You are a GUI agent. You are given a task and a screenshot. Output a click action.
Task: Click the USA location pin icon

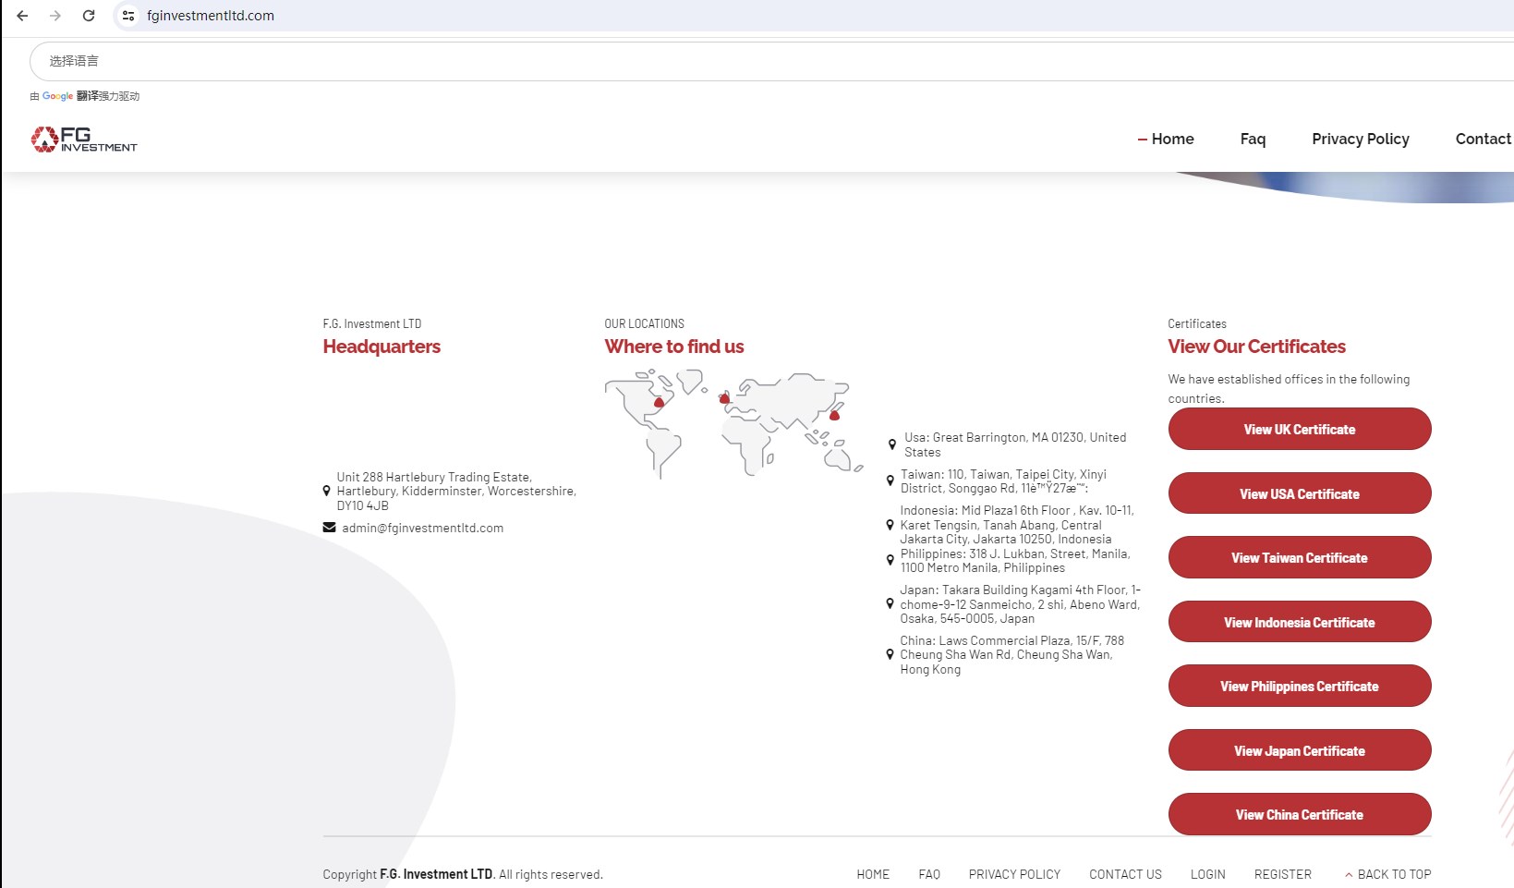pyautogui.click(x=891, y=444)
